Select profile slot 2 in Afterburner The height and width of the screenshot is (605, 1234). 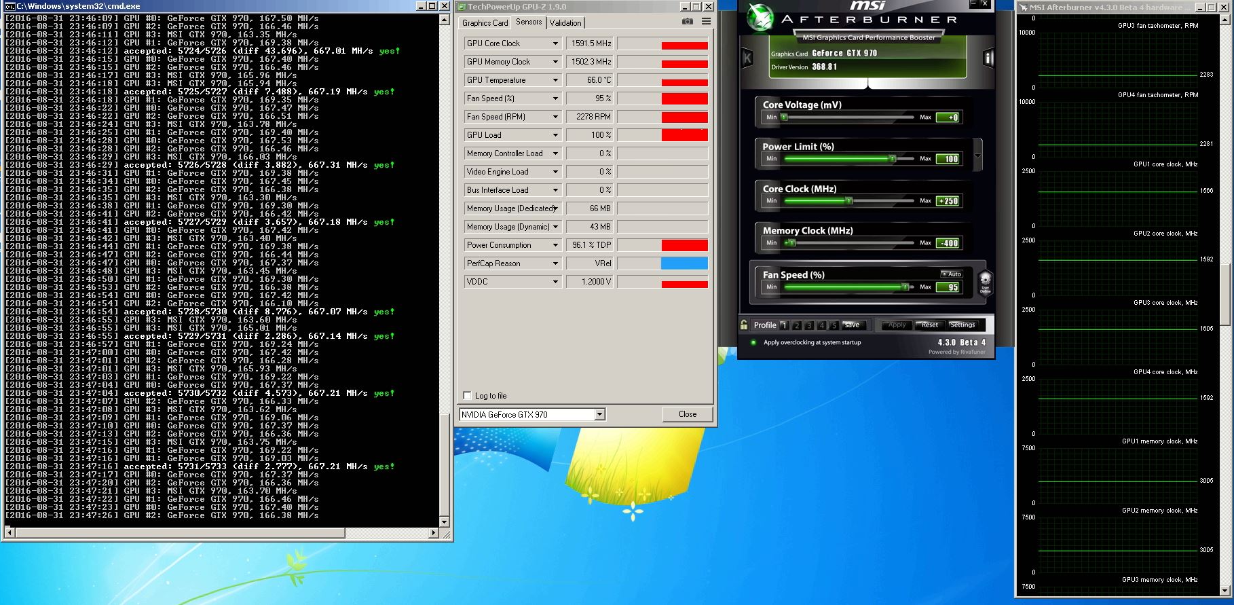point(797,325)
